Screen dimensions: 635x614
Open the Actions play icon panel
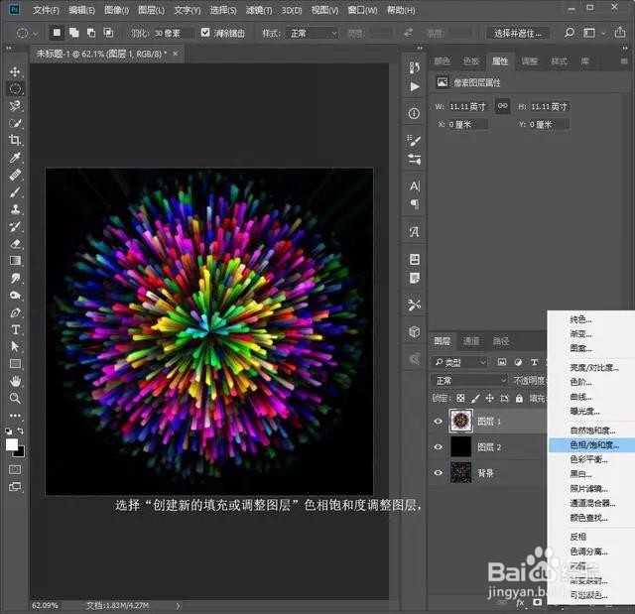pyautogui.click(x=414, y=86)
